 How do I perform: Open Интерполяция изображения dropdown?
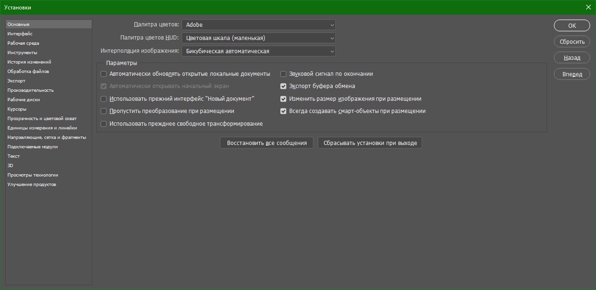258,51
